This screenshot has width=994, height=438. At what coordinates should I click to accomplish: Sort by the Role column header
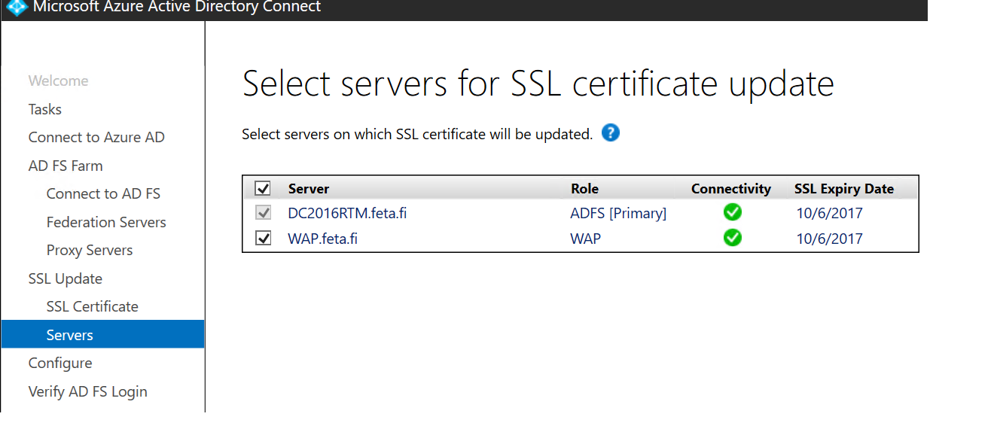click(585, 189)
